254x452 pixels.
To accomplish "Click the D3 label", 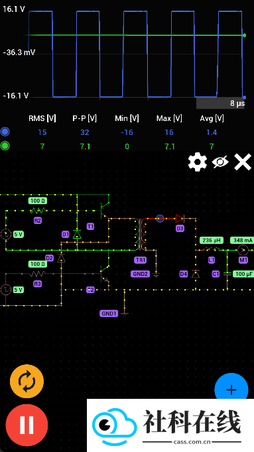I will (x=180, y=229).
